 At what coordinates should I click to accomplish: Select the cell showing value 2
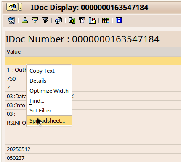93,87
